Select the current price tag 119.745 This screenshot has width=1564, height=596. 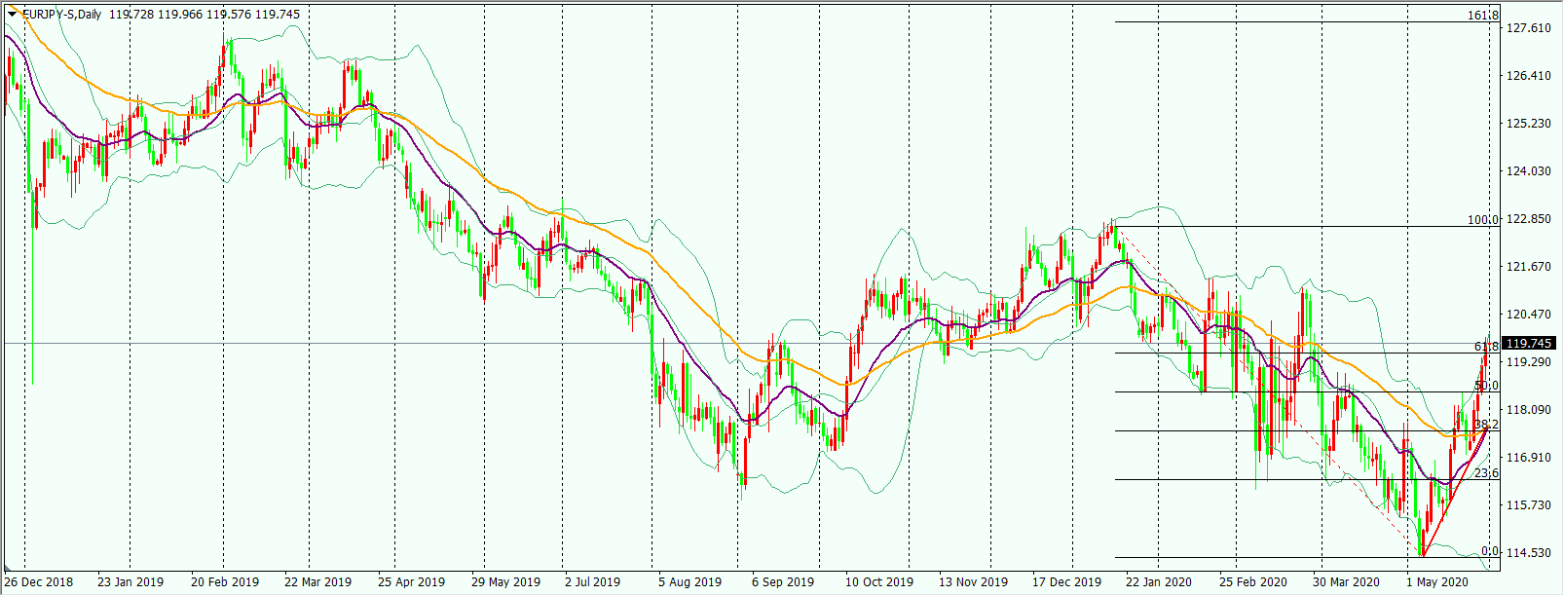click(1531, 344)
